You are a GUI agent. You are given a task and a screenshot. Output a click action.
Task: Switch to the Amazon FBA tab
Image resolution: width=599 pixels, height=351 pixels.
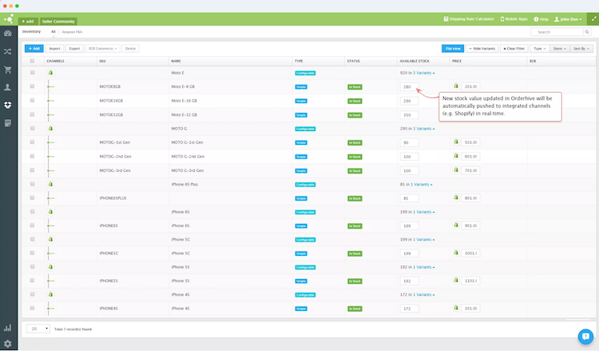click(x=73, y=32)
